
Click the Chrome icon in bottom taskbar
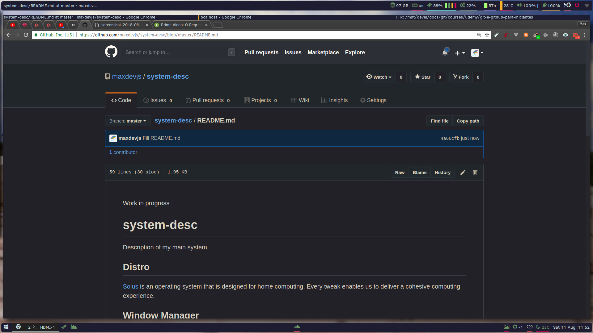pyautogui.click(x=18, y=327)
